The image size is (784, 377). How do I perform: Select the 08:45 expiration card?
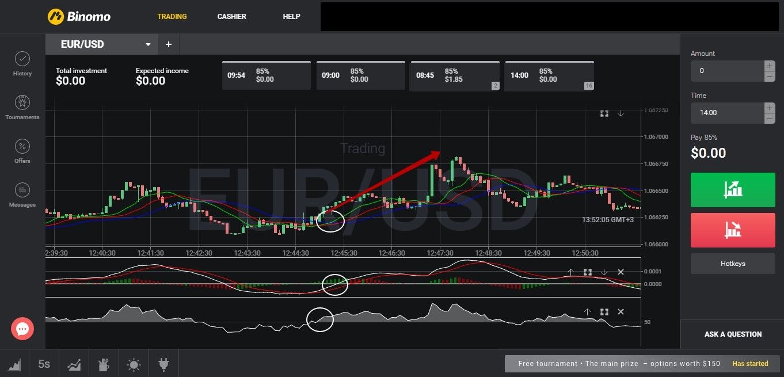(x=455, y=75)
